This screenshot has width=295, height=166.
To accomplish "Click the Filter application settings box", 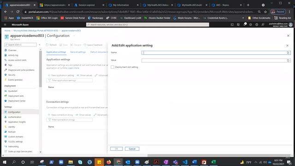I will (x=70, y=80).
